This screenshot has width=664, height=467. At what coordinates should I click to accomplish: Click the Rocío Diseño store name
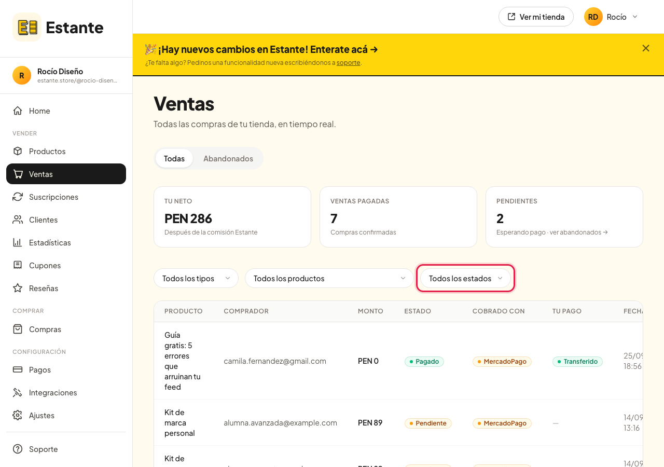(x=60, y=71)
